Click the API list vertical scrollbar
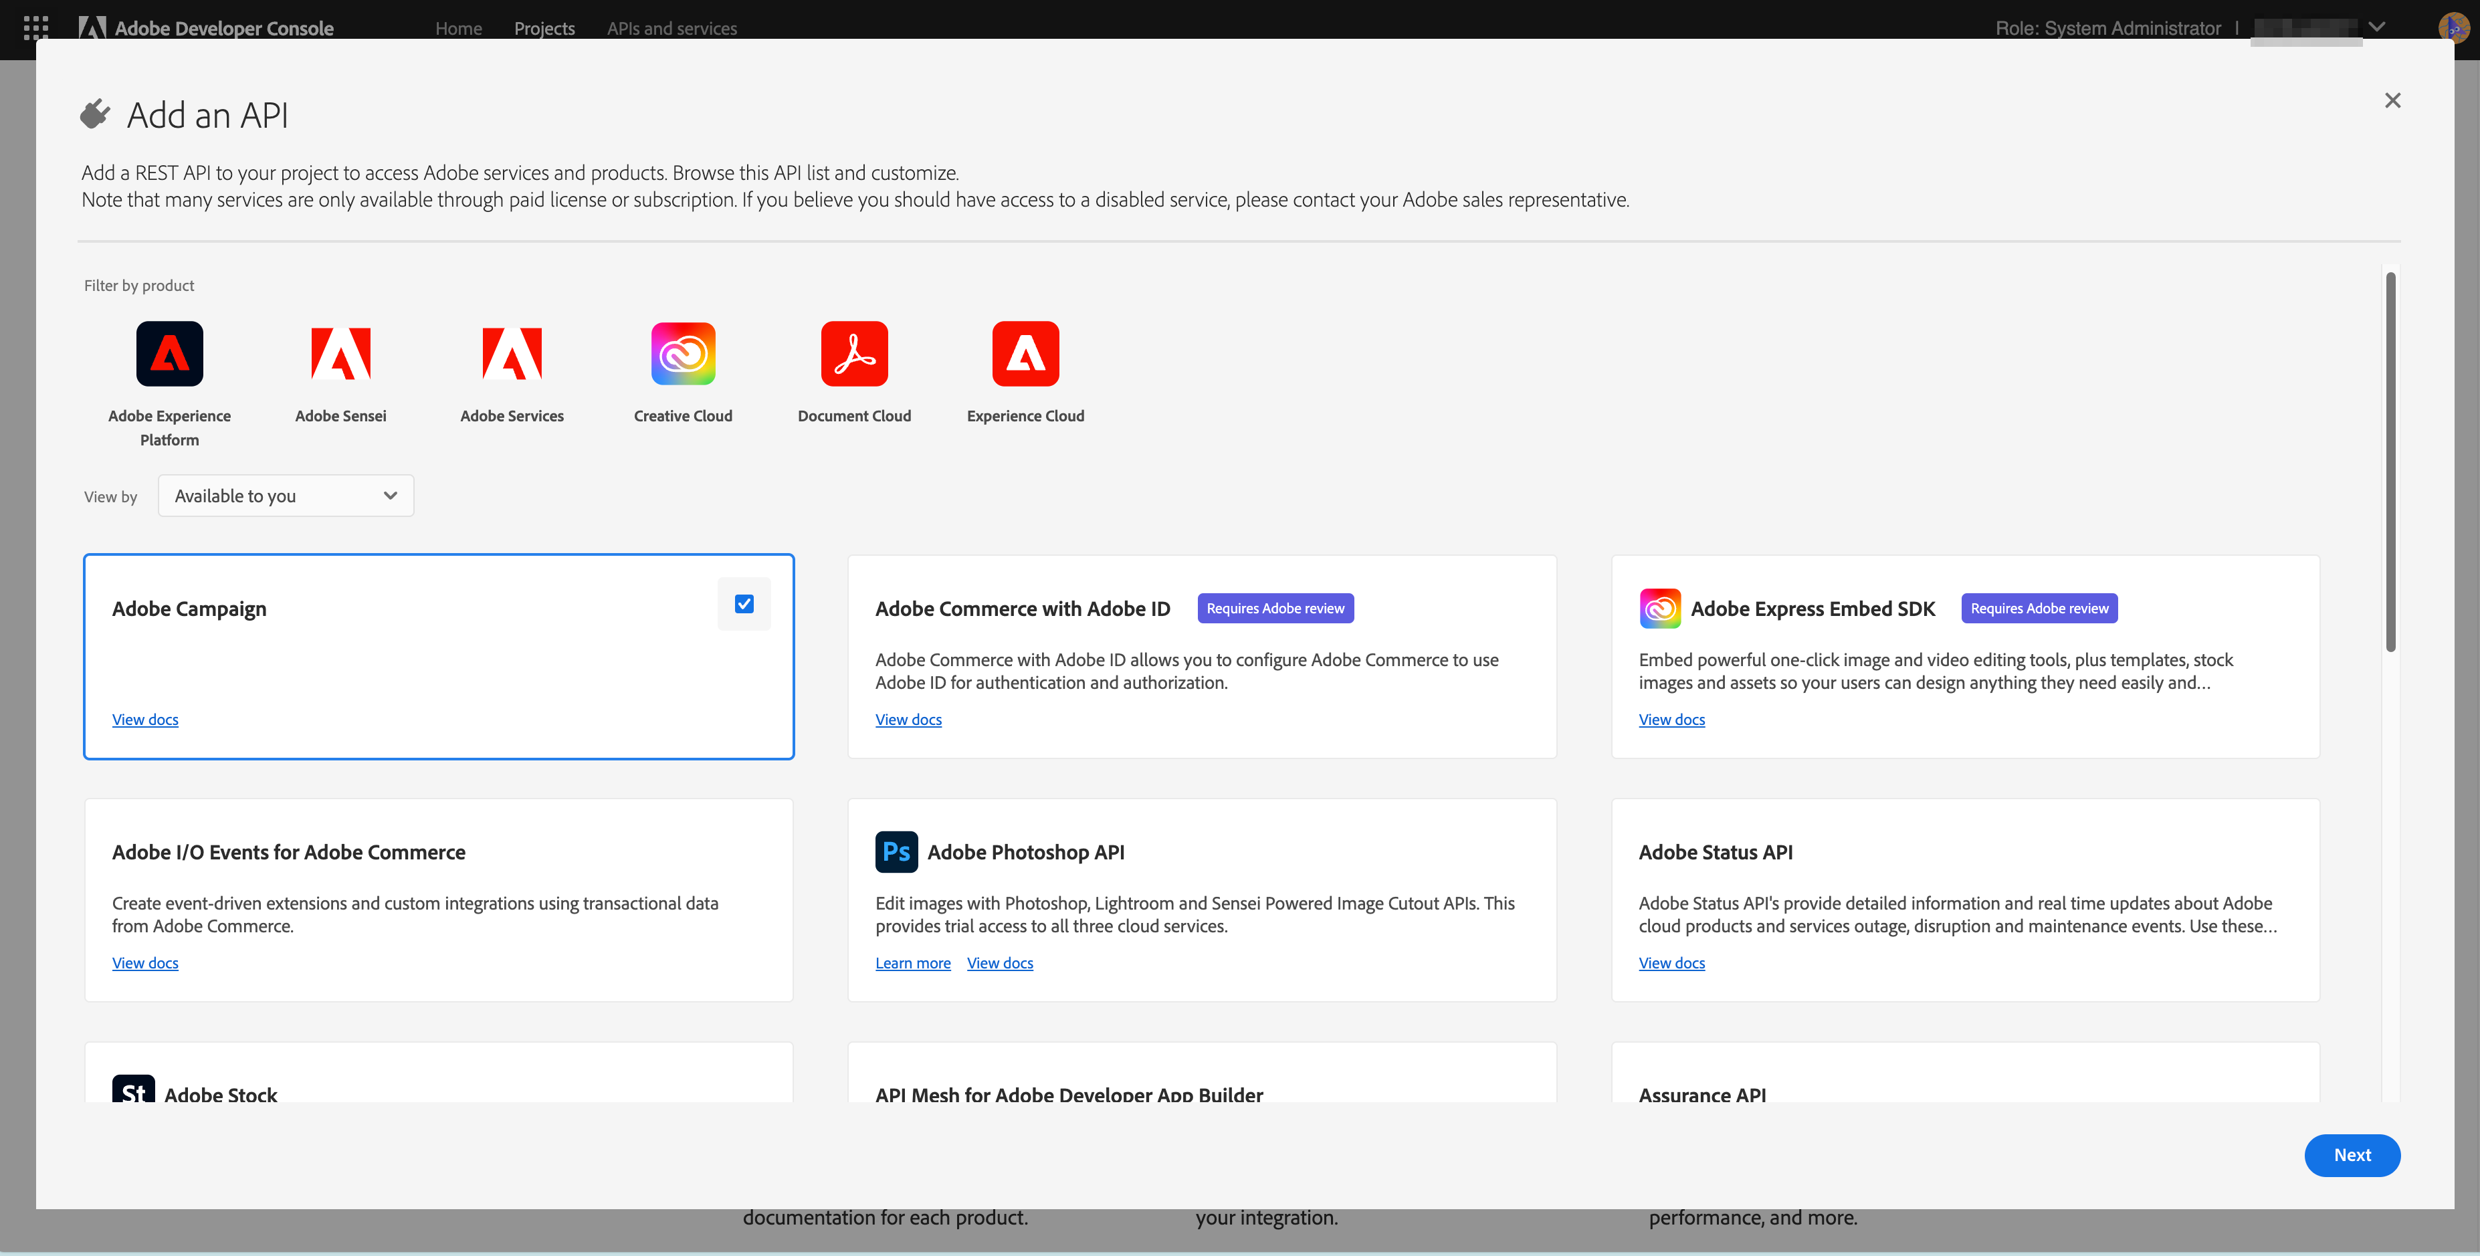The image size is (2480, 1256). tap(2390, 462)
